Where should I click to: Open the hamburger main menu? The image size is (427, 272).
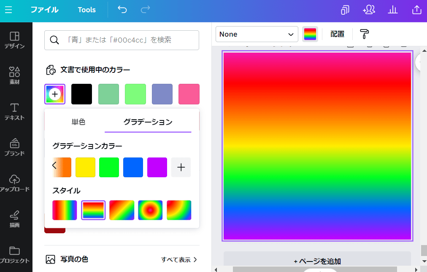[8, 10]
